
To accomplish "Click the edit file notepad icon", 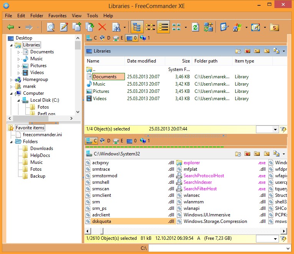I will (64, 27).
